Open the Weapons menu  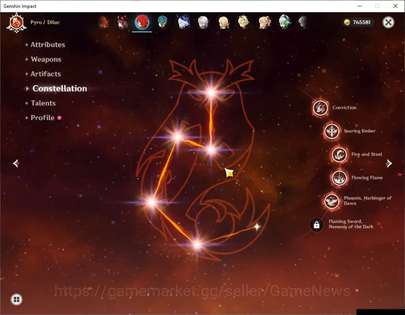[46, 59]
